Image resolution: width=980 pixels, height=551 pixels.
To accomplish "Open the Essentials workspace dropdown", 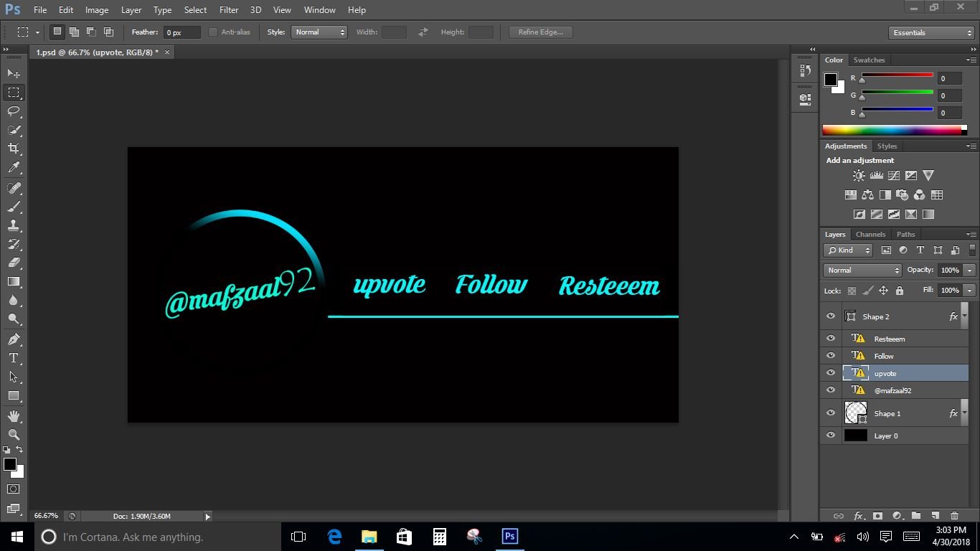I will tap(931, 33).
